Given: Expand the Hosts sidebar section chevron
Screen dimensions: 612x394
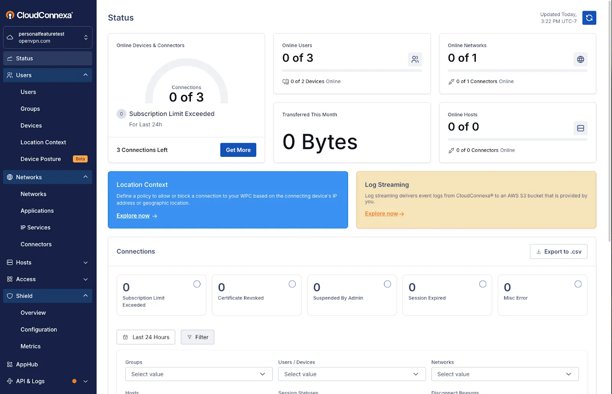Looking at the screenshot, I should click(86, 263).
